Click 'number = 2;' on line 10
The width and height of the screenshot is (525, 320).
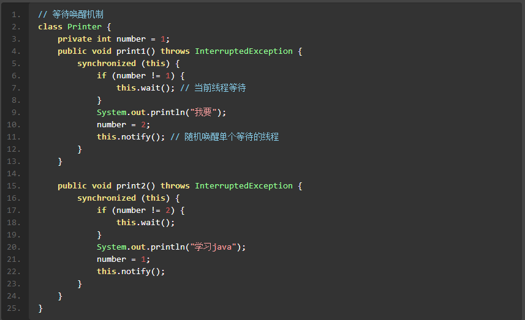point(124,125)
